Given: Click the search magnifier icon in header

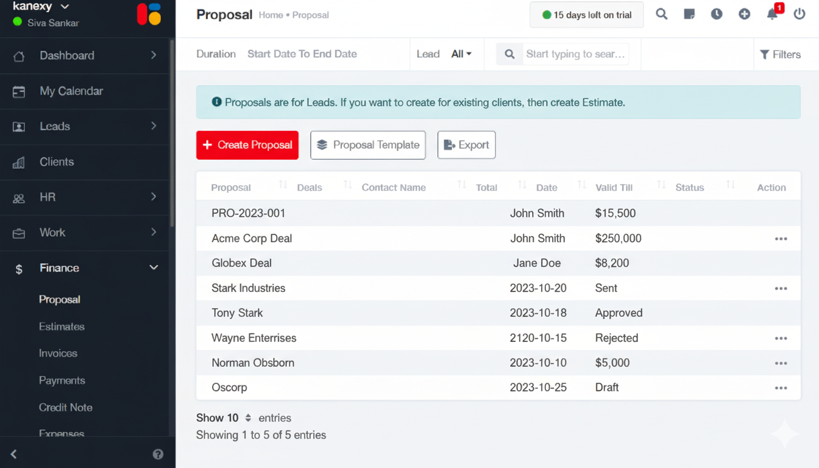Looking at the screenshot, I should (661, 15).
